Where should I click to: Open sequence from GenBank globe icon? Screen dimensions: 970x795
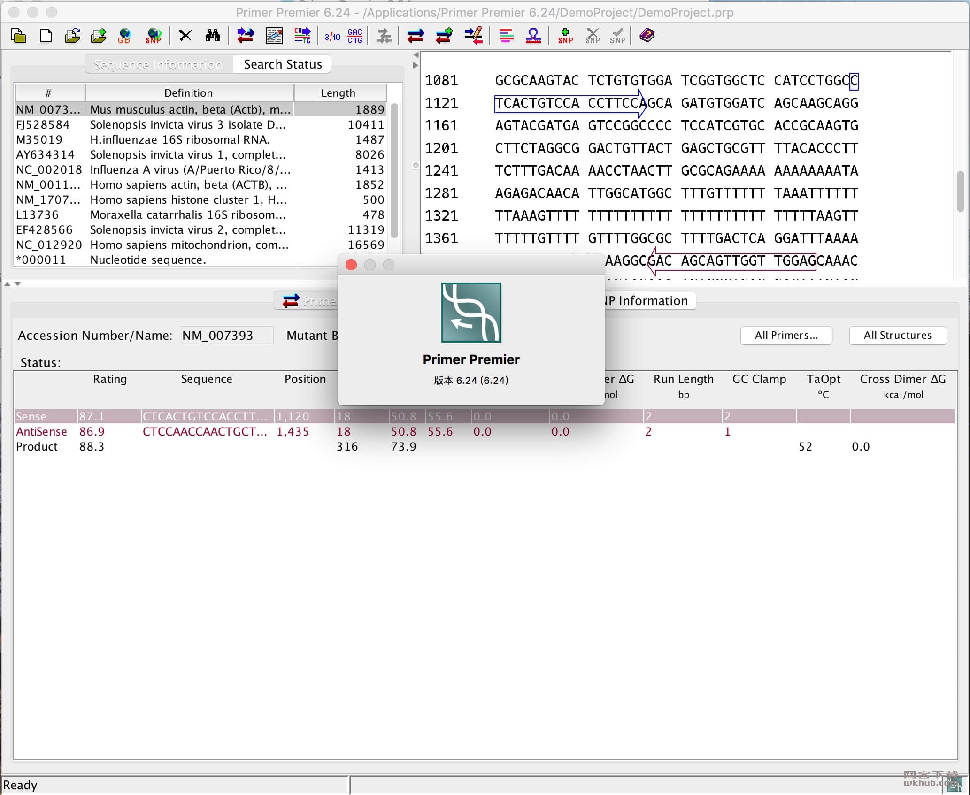click(x=125, y=36)
